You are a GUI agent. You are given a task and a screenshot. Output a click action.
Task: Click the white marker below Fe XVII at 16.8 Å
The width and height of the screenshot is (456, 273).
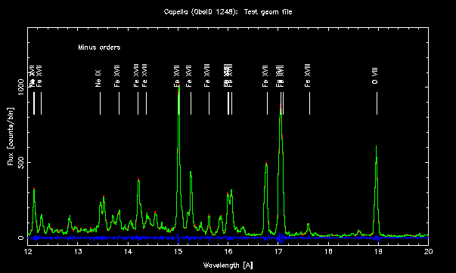click(267, 103)
